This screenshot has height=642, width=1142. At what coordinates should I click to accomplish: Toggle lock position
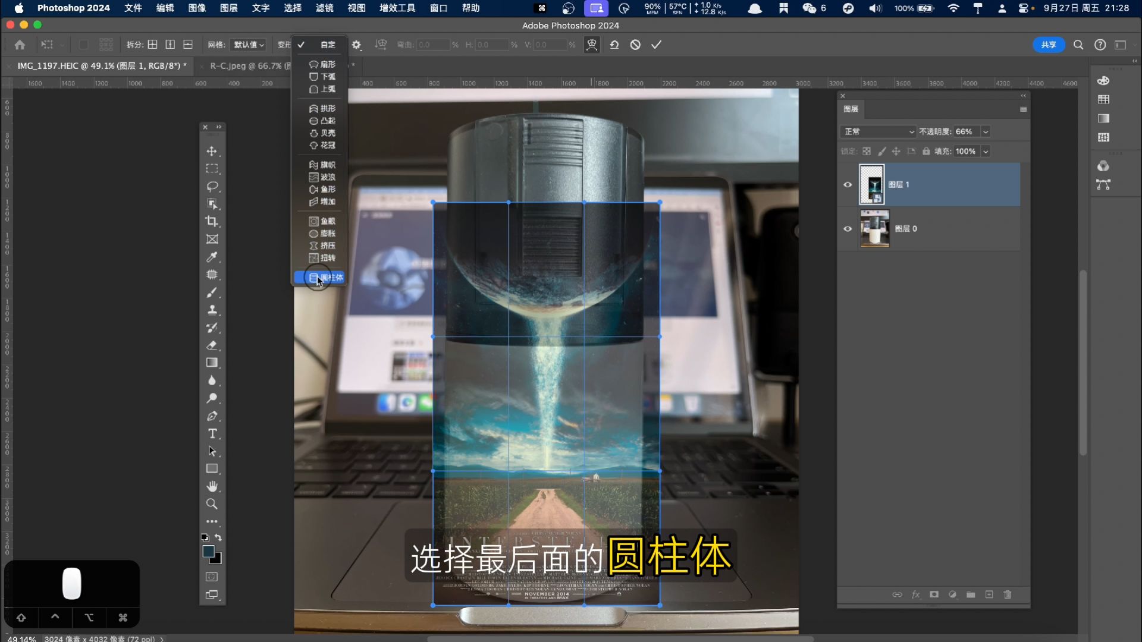pyautogui.click(x=896, y=152)
